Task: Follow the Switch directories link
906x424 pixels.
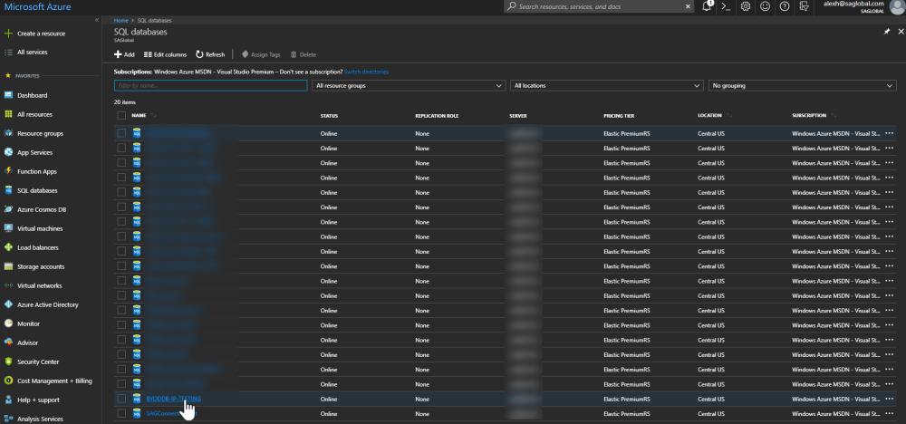Action: coord(366,71)
